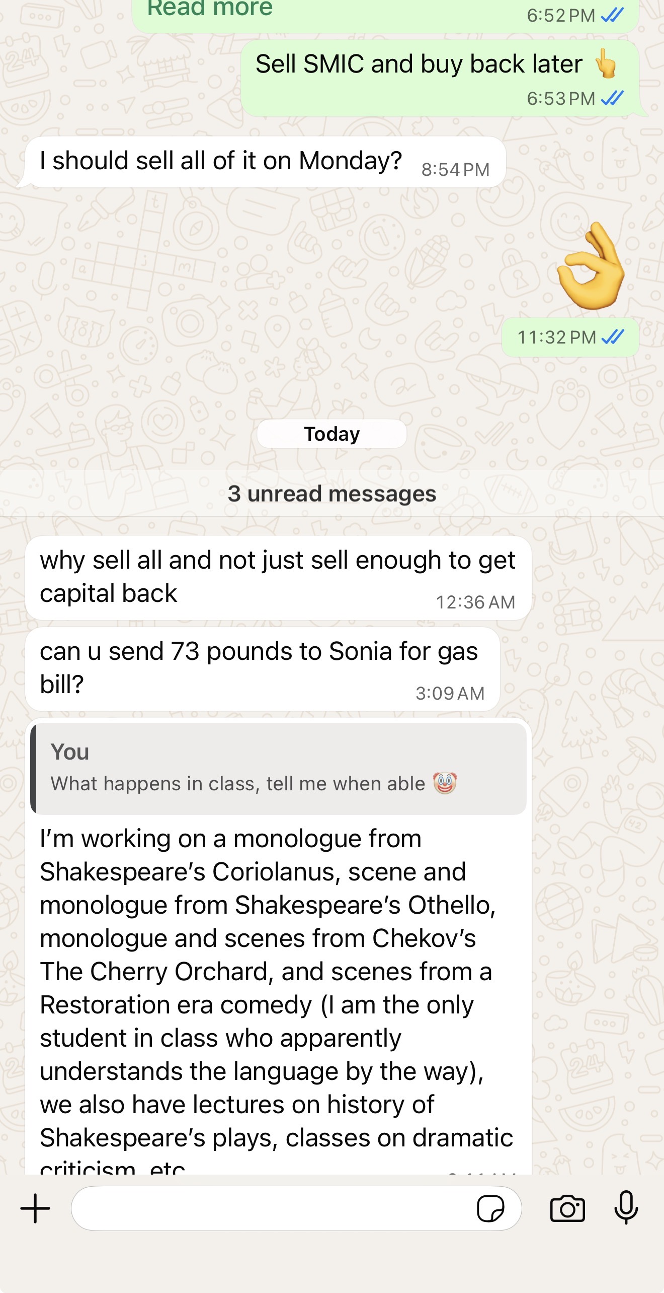Tap the 8:54 PM message timestamp
This screenshot has height=1293, width=664.
455,170
